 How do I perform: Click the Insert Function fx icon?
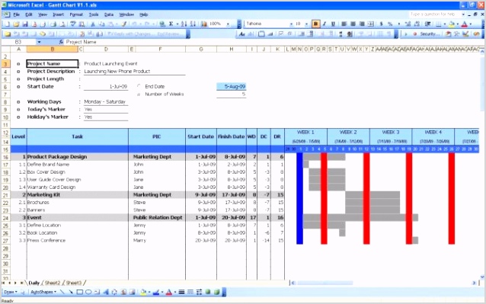(61, 42)
